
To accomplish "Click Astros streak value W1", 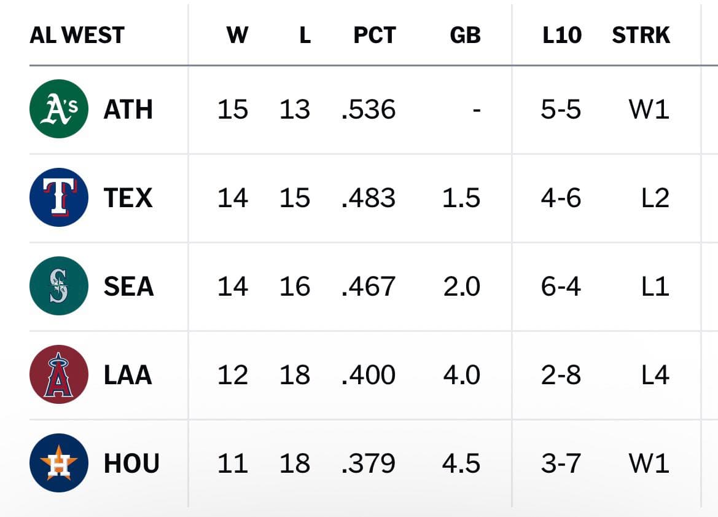I will [649, 464].
